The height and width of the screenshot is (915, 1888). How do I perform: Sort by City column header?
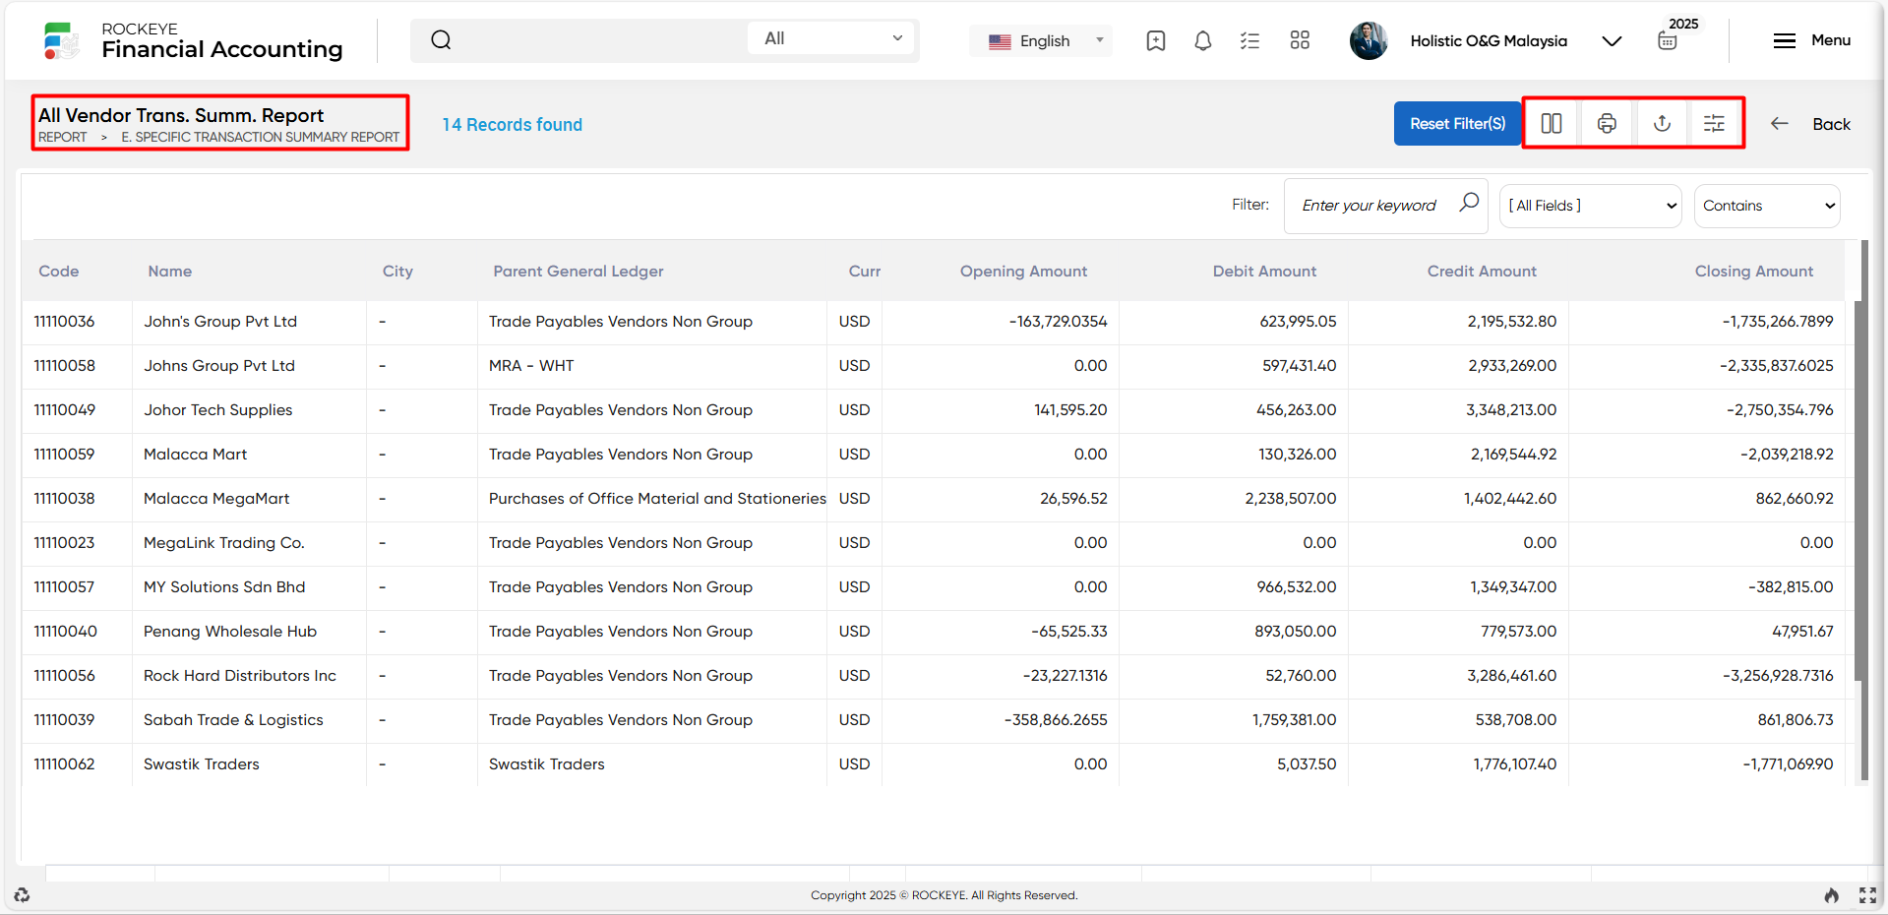point(397,272)
